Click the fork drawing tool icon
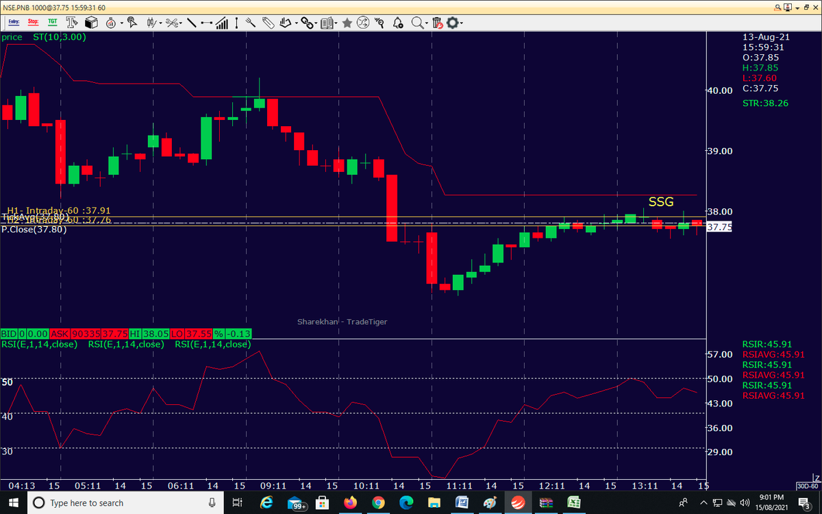 [251, 23]
